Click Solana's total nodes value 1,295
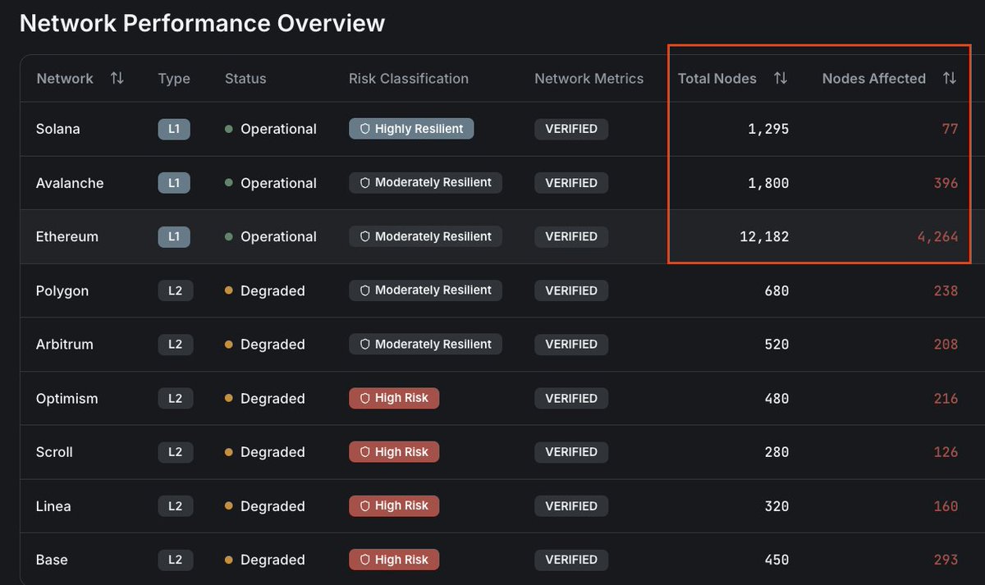 coord(768,129)
